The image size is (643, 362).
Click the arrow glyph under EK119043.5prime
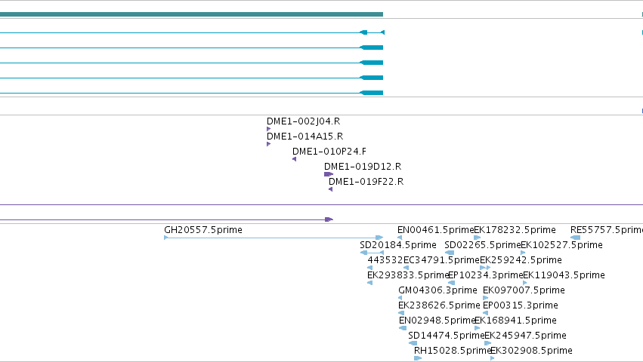[525, 283]
